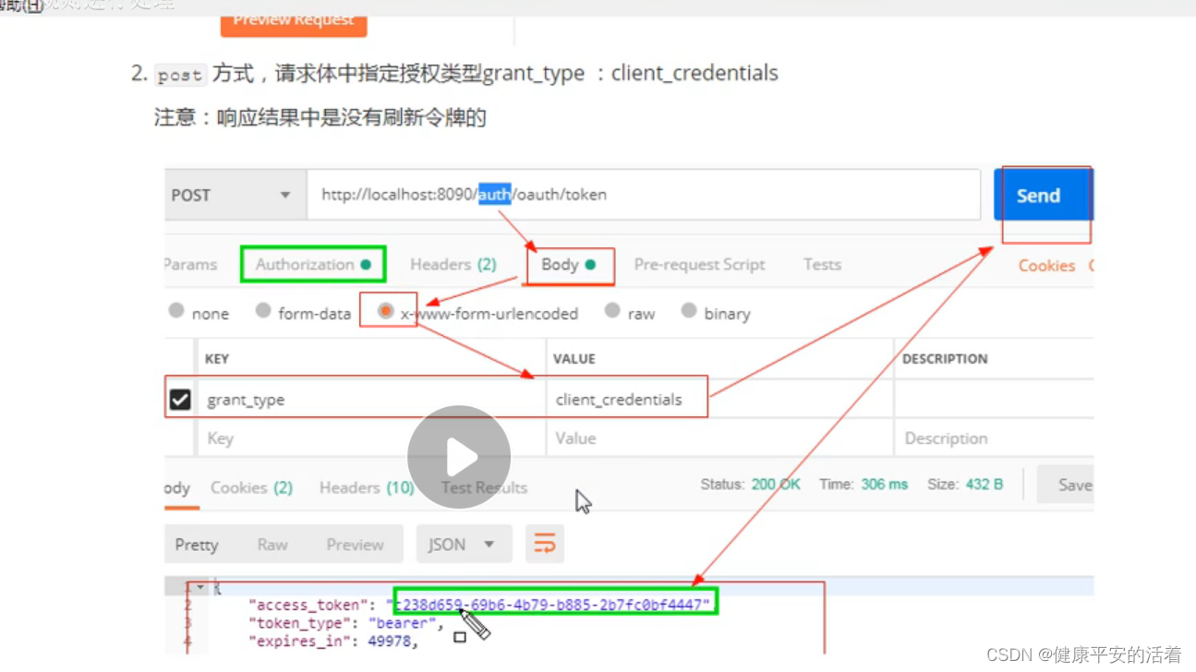Select the none body type radio
Screen dimensions: 1196x672
(x=176, y=311)
